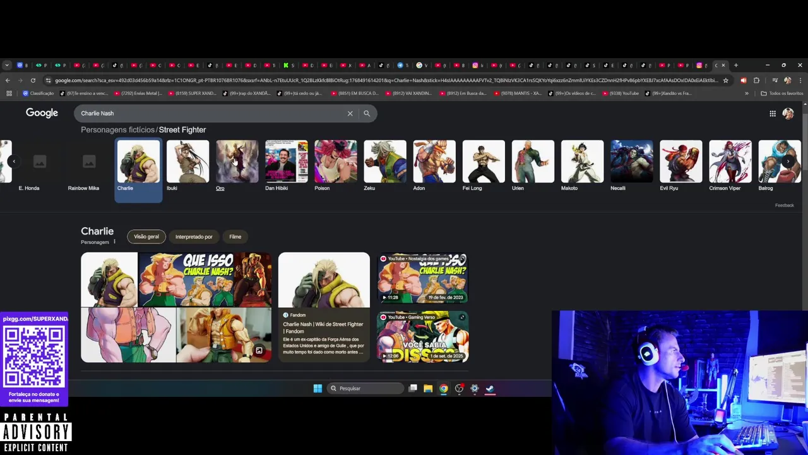
Task: Select the Zeku character card
Action: click(384, 166)
